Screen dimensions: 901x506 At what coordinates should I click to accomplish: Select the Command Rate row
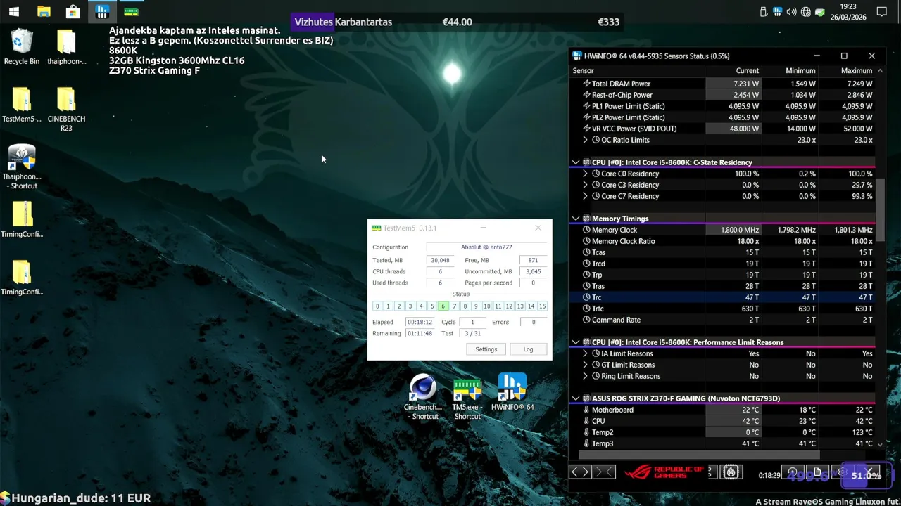point(722,320)
